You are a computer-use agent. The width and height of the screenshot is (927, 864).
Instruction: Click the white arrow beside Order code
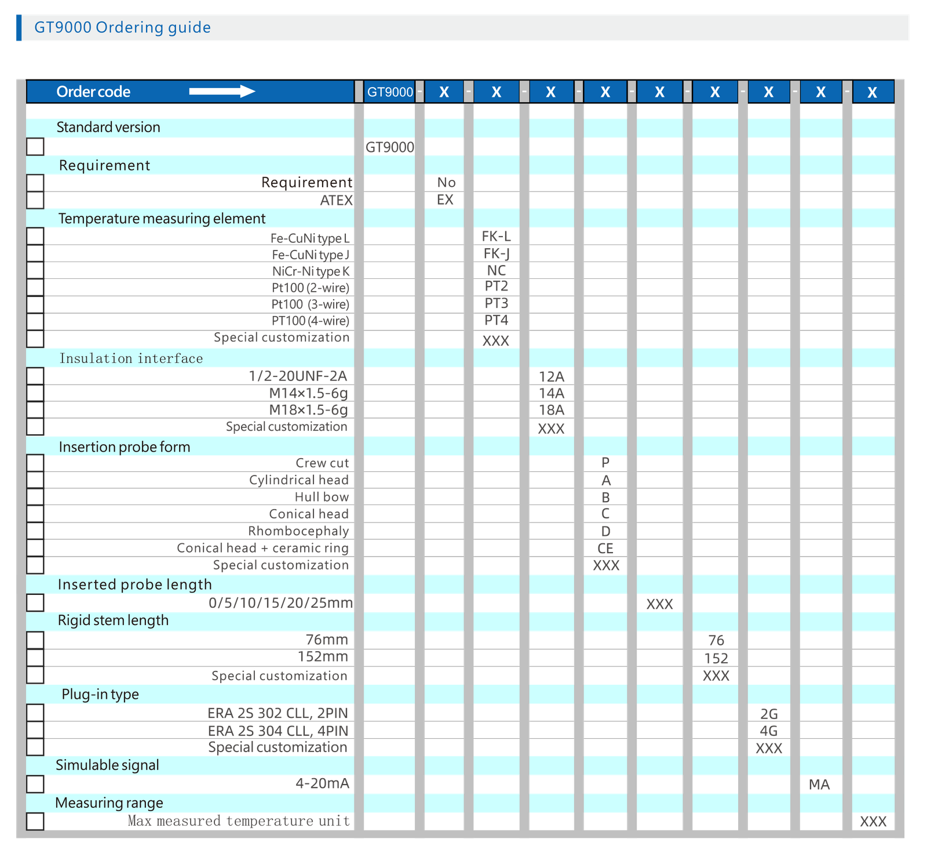(222, 91)
